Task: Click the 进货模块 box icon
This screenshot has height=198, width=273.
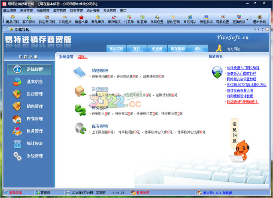Action: click(x=80, y=91)
